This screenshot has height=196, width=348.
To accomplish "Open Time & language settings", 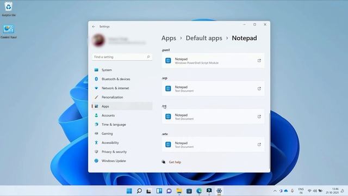I will click(122, 125).
